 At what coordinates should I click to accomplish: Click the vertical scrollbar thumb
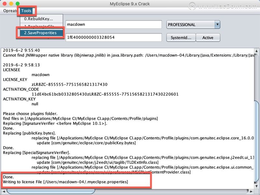tap(256, 141)
